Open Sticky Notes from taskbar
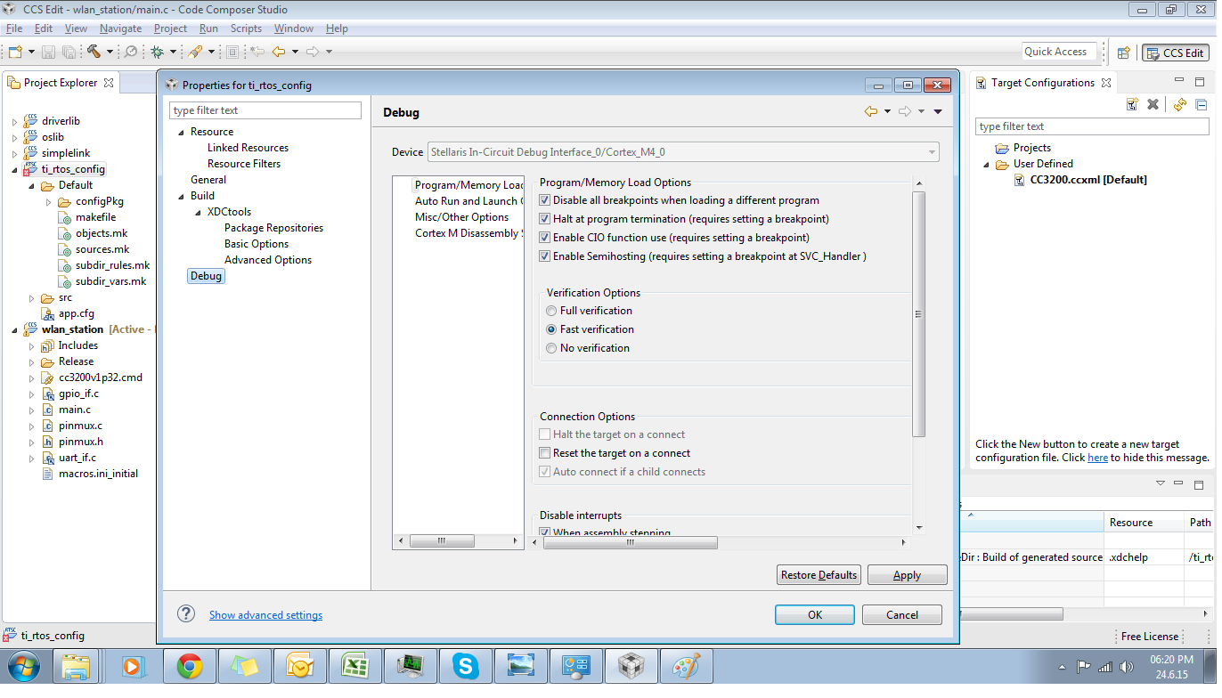The width and height of the screenshot is (1222, 698). tap(244, 666)
